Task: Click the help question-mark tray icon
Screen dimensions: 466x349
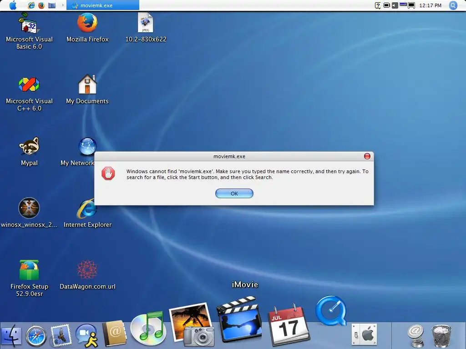Action: pos(377,5)
